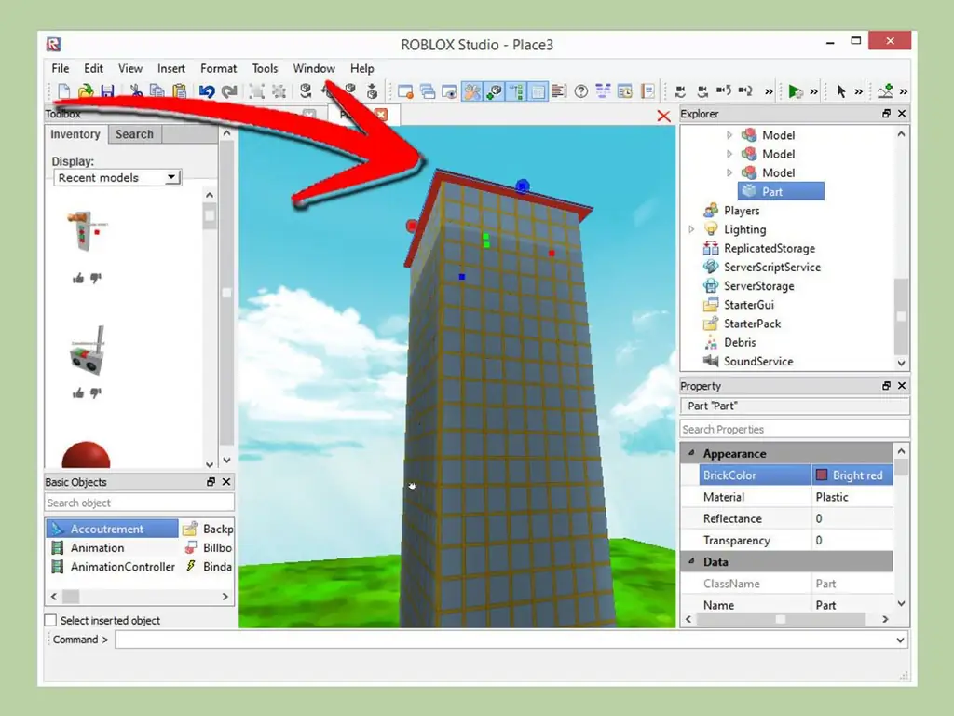Thumbs up the traffic light model

78,278
